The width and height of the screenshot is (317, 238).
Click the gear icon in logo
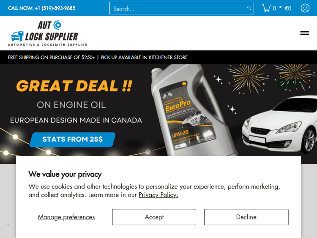click(x=57, y=25)
